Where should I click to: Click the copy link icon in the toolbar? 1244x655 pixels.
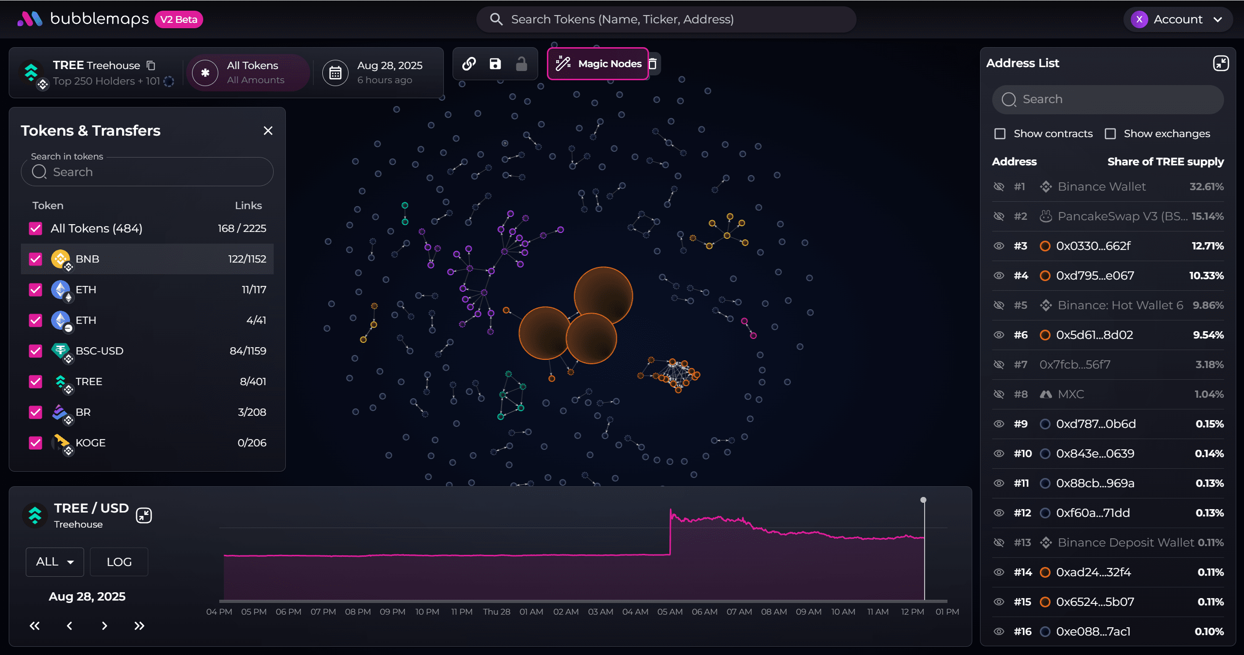(x=469, y=64)
